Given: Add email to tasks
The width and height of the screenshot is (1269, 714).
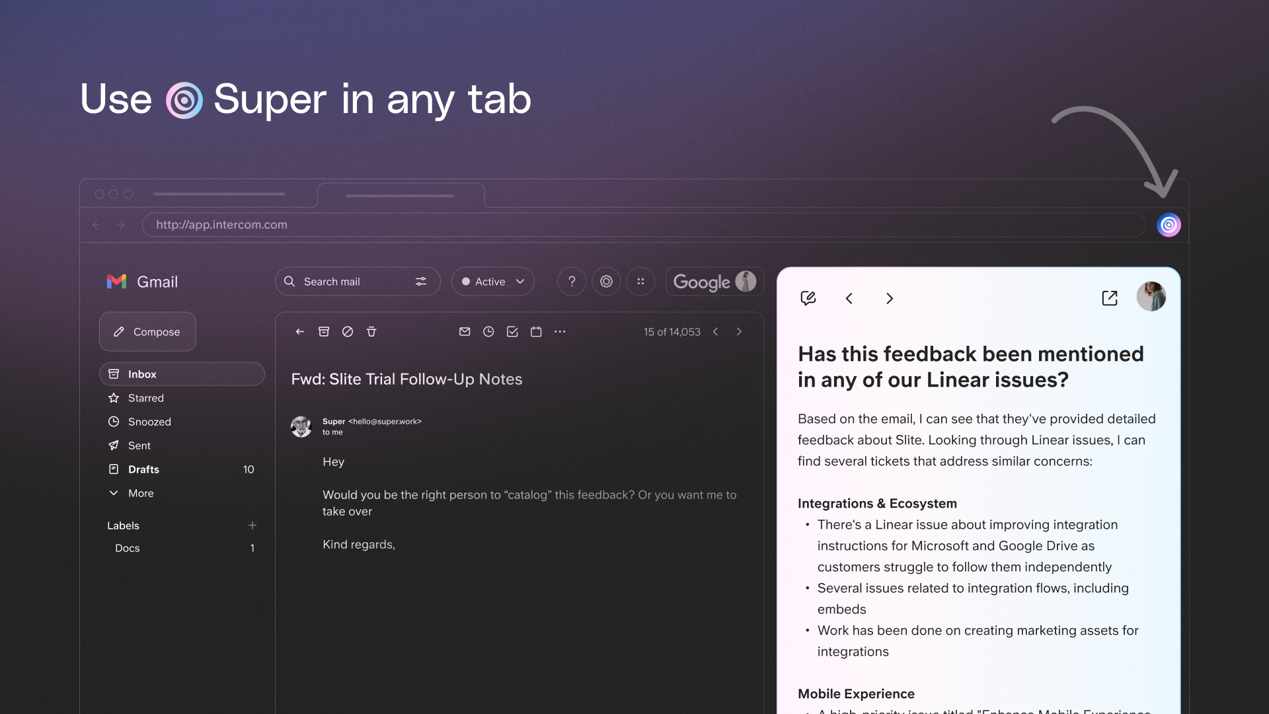Looking at the screenshot, I should [512, 332].
